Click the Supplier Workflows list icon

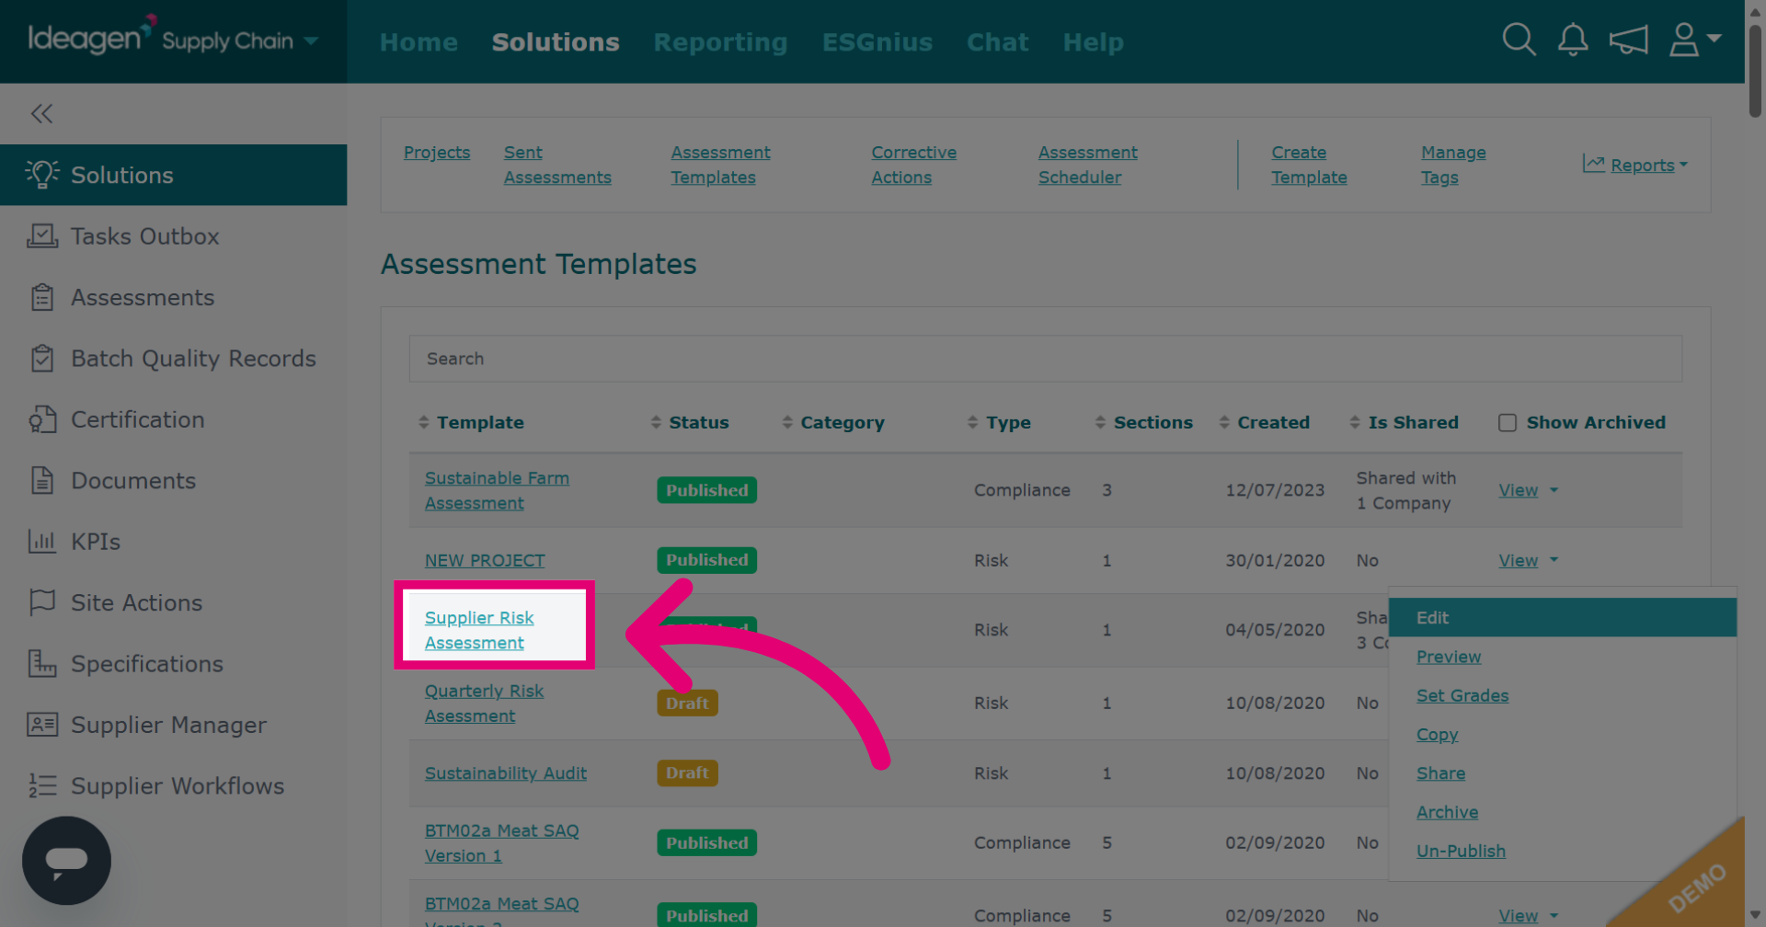tap(42, 785)
